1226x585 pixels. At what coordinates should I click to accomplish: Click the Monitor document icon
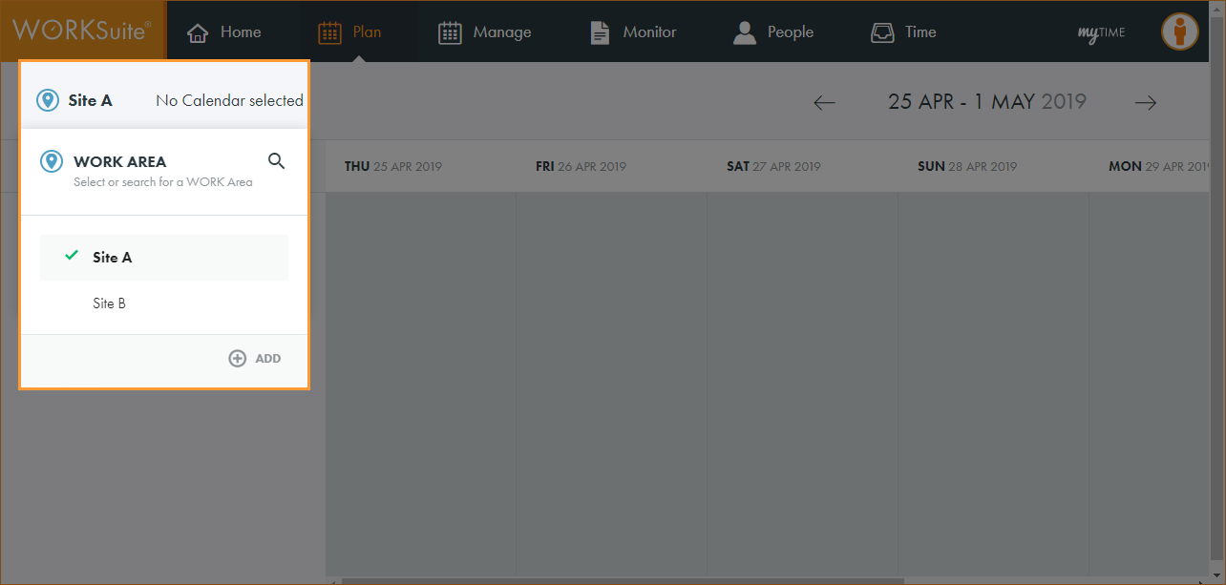pos(600,32)
